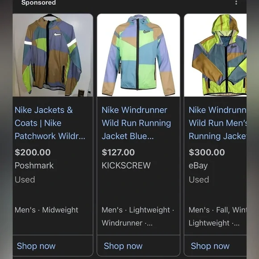Click the Poshmark seller name
The height and width of the screenshot is (259, 259).
pyautogui.click(x=34, y=165)
